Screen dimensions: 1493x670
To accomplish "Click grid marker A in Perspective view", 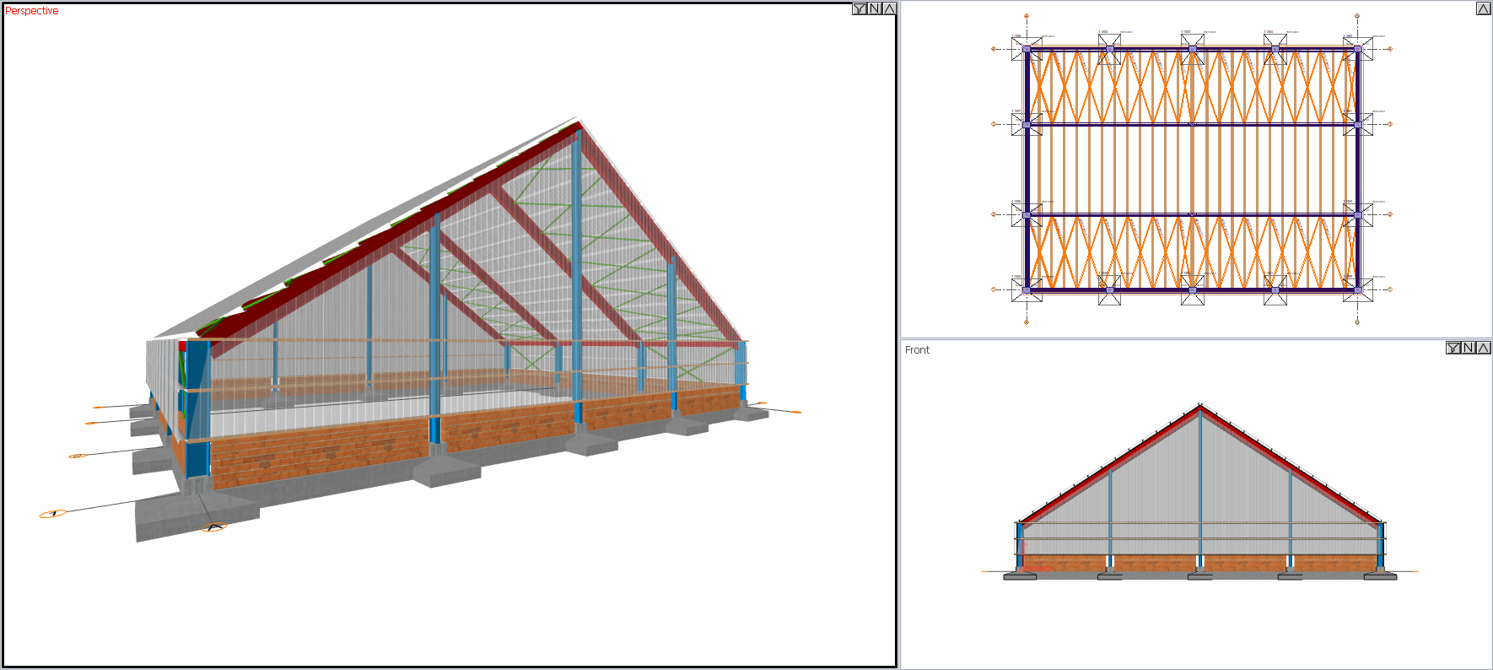I will click(213, 528).
